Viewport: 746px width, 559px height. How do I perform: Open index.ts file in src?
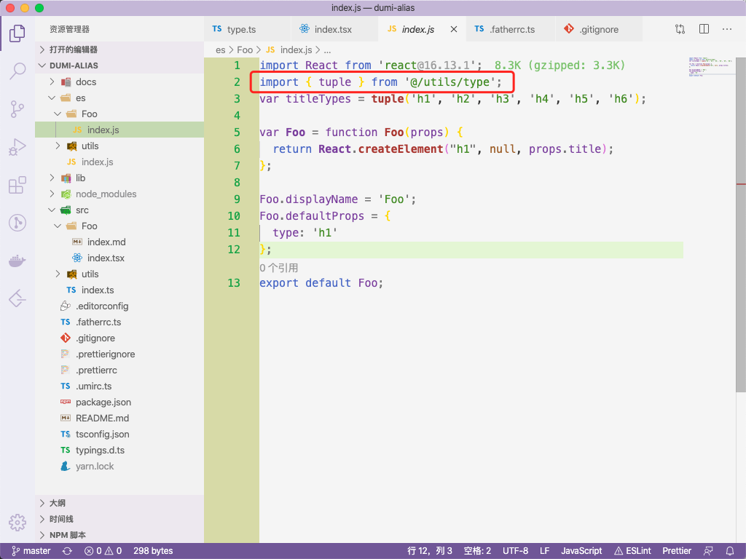click(119, 290)
